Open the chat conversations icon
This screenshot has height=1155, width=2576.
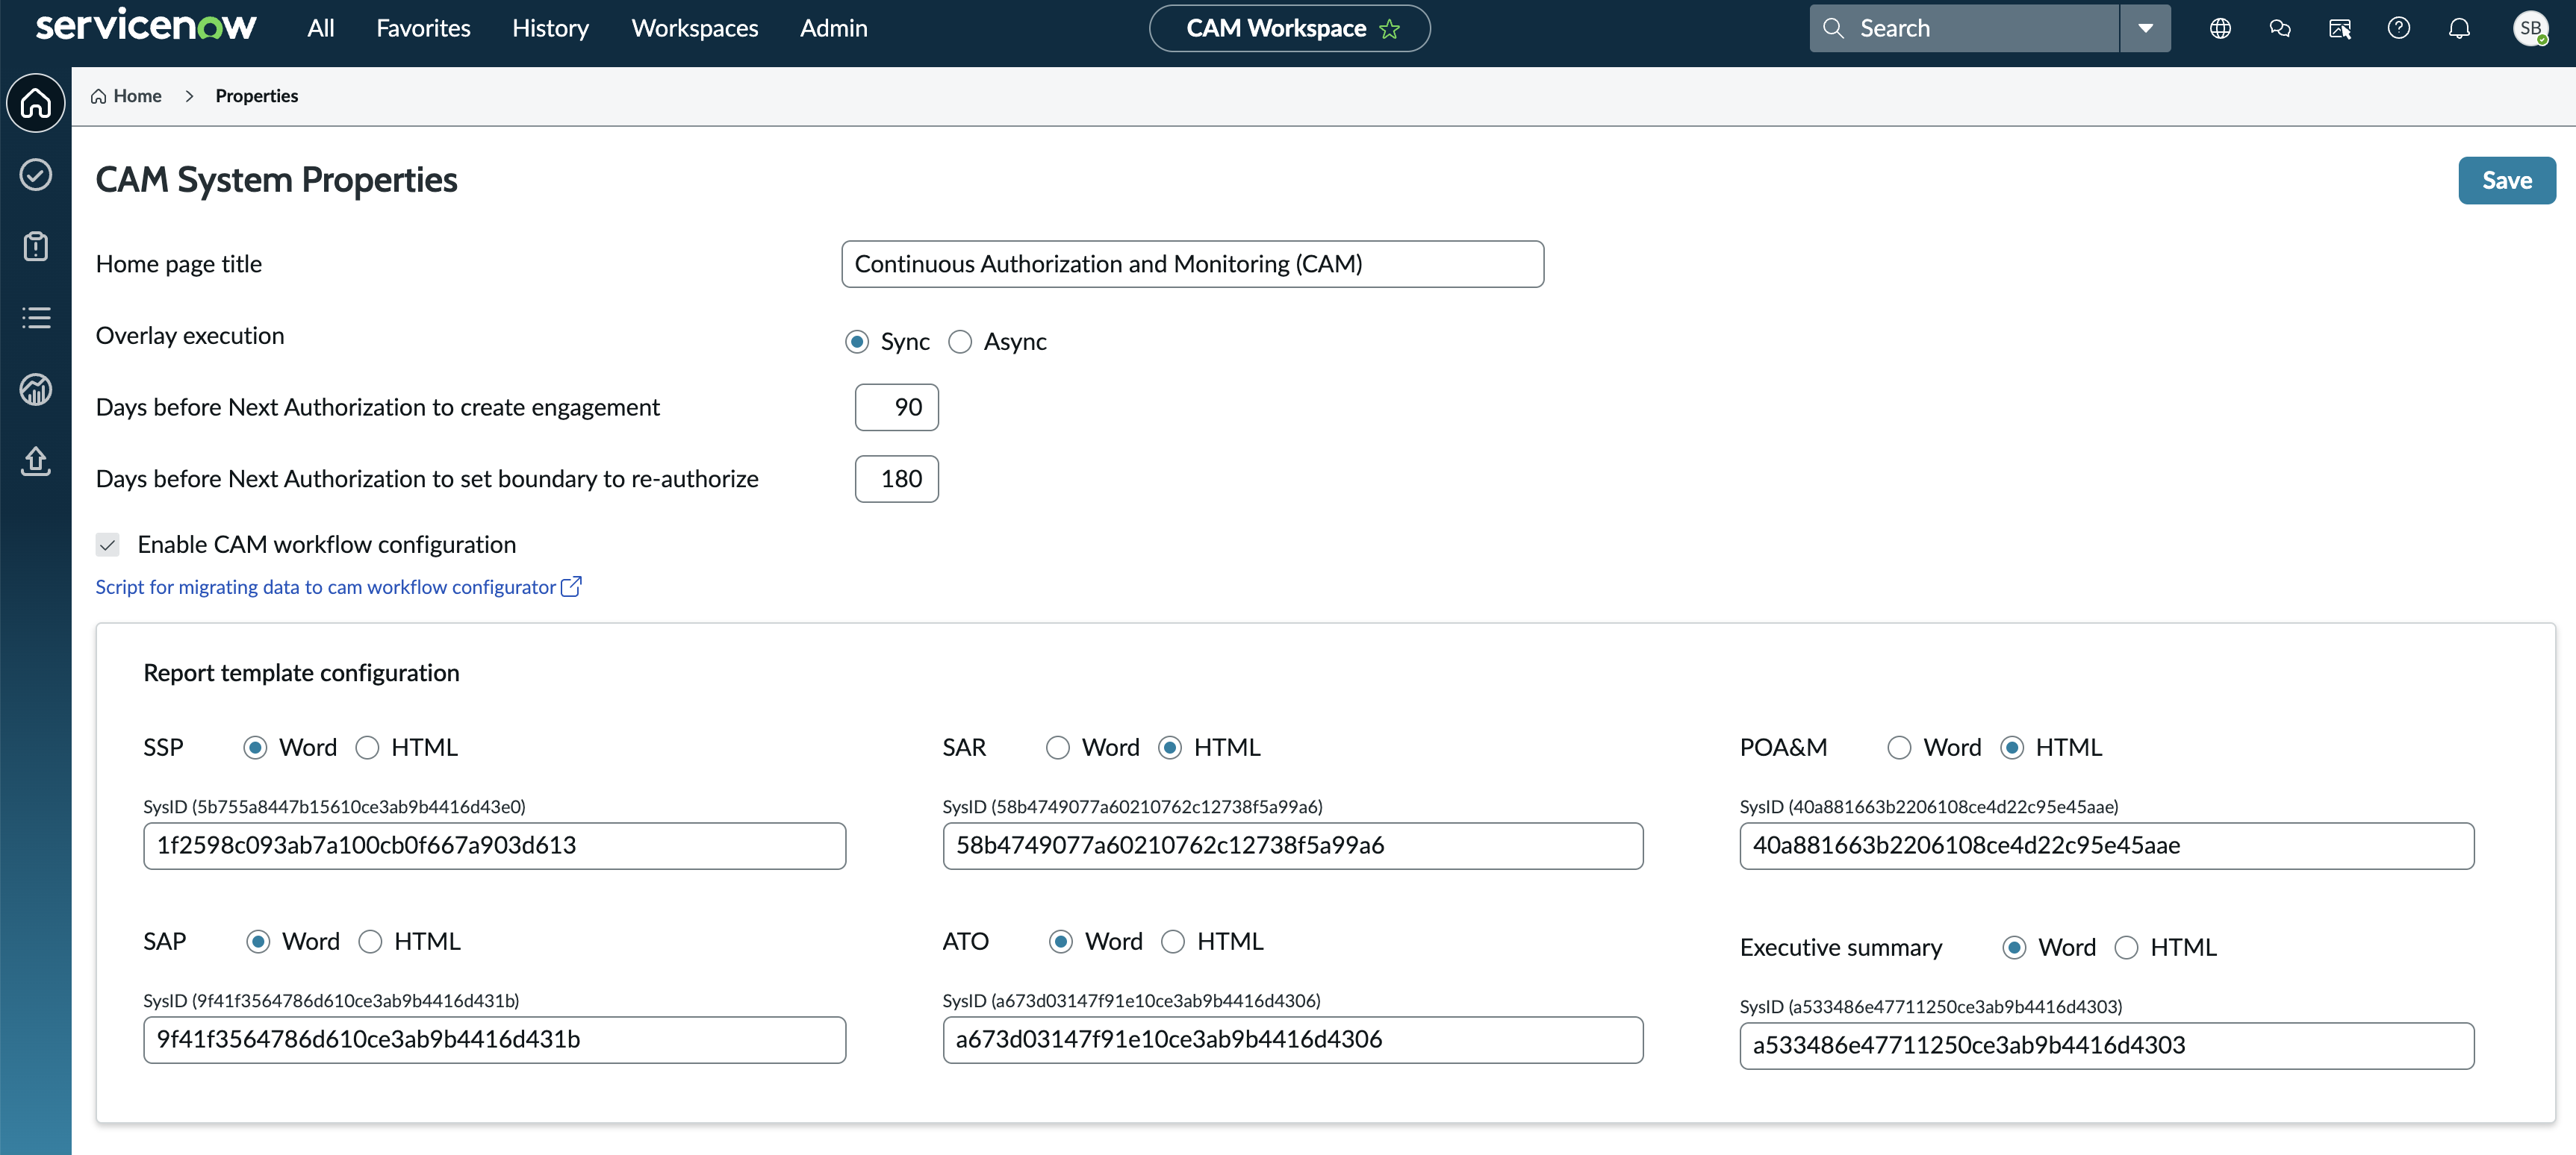click(x=2280, y=28)
